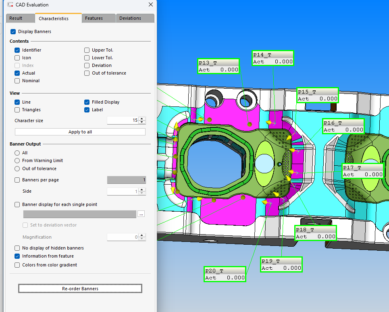The width and height of the screenshot is (389, 312).
Task: Decrease the Magnification spinner value
Action: (142, 239)
